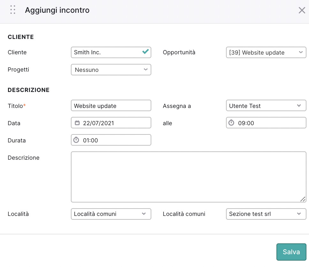
Task: Click inside the Descrizione text area
Action: (189, 177)
